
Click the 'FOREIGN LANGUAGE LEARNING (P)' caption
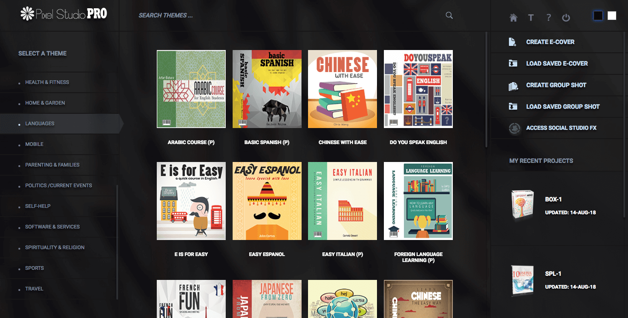(x=418, y=257)
